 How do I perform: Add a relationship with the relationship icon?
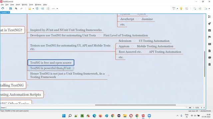tap(37, 9)
